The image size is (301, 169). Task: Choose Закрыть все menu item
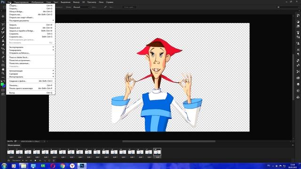pos(31,28)
